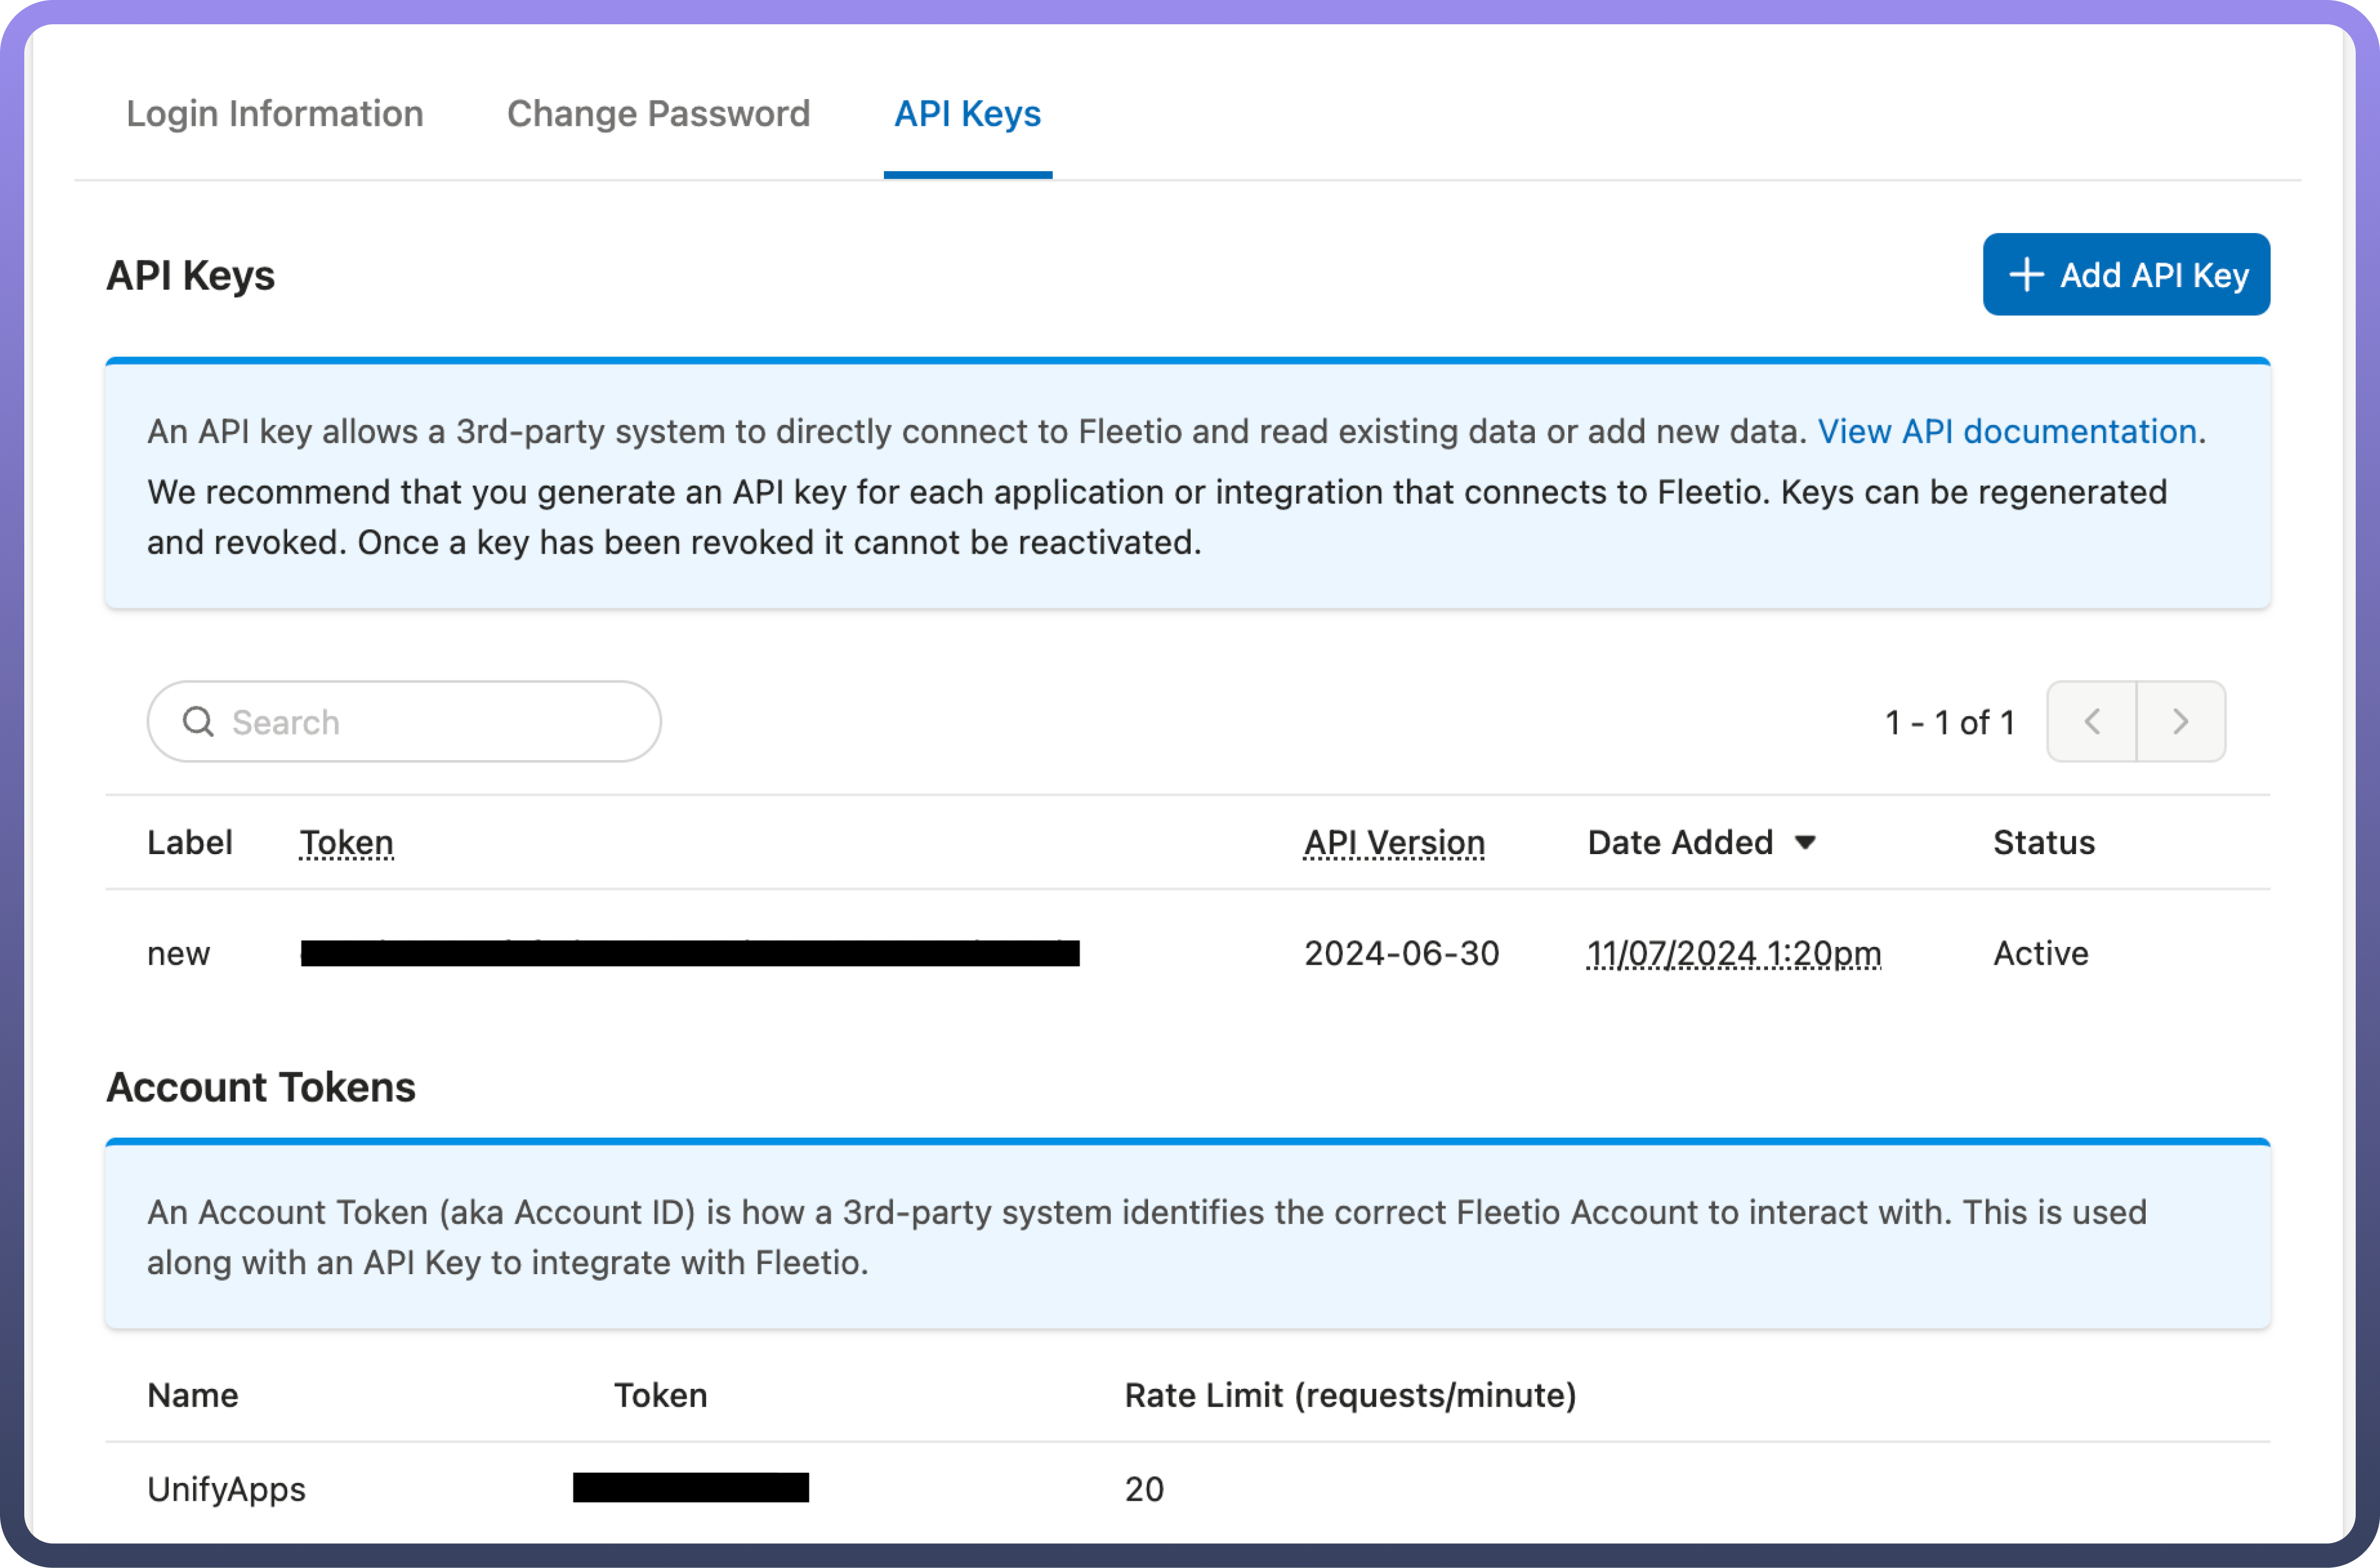Switch to Login Information tab
Image resolution: width=2380 pixels, height=1568 pixels.
click(275, 114)
